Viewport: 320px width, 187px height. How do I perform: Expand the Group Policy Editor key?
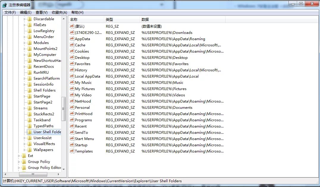click(x=19, y=168)
